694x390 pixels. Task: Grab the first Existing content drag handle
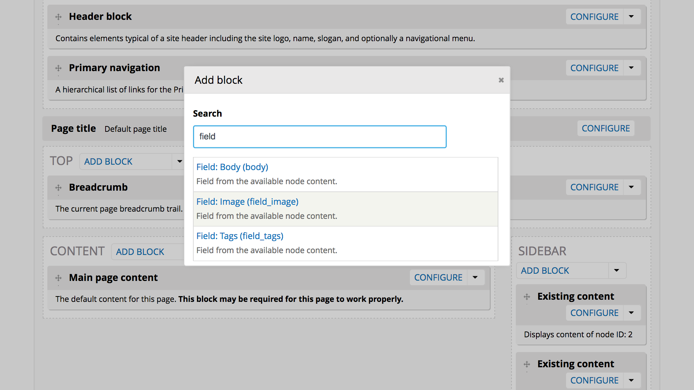(x=527, y=297)
